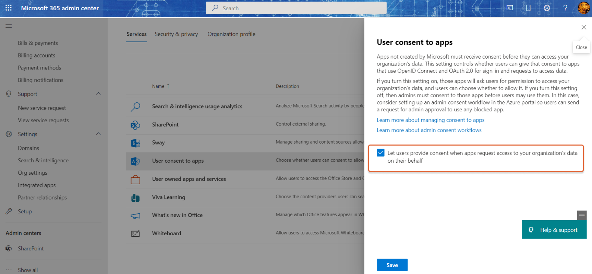Uncheck the let users provide consent checkbox
Image resolution: width=592 pixels, height=274 pixels.
[380, 153]
